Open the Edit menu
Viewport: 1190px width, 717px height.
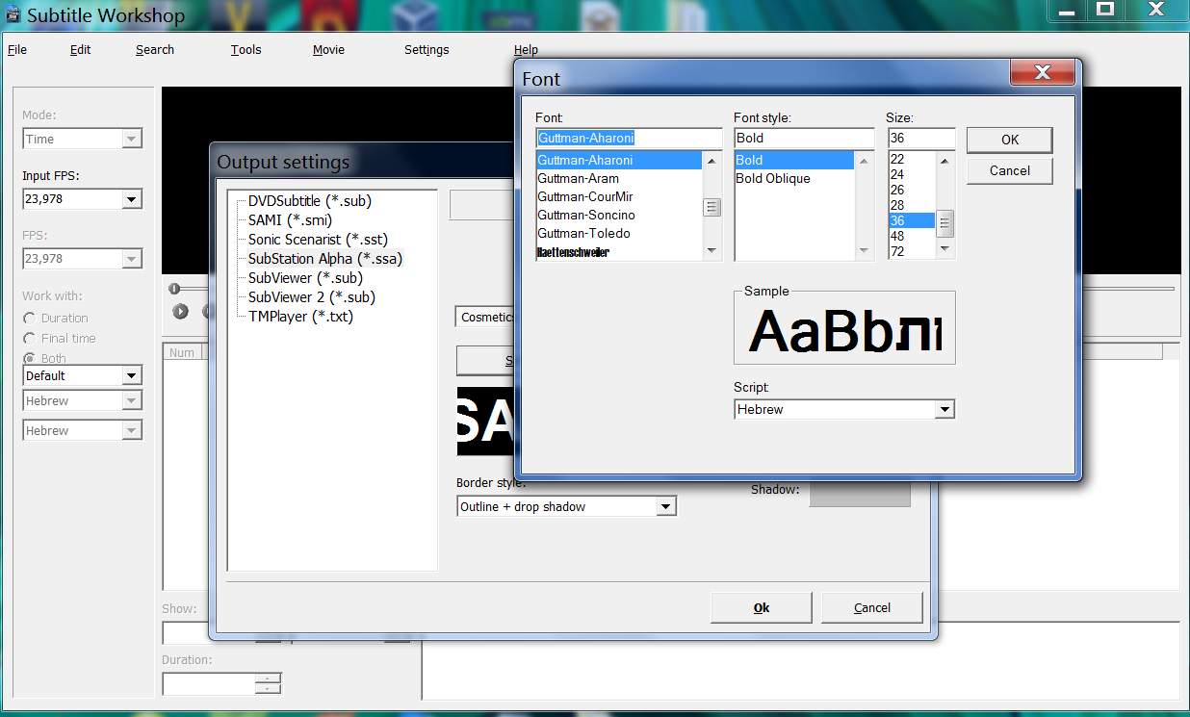(x=81, y=50)
